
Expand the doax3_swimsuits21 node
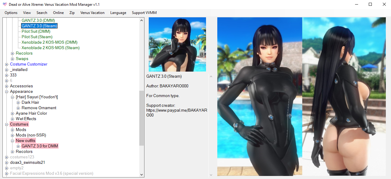(x=7, y=163)
